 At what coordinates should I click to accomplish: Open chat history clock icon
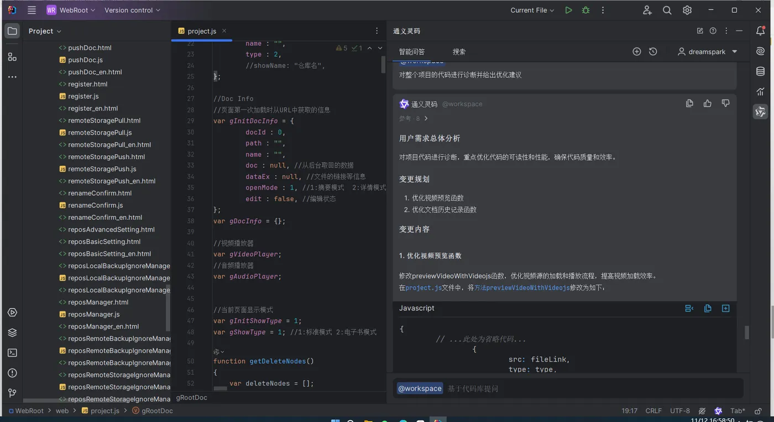click(653, 51)
